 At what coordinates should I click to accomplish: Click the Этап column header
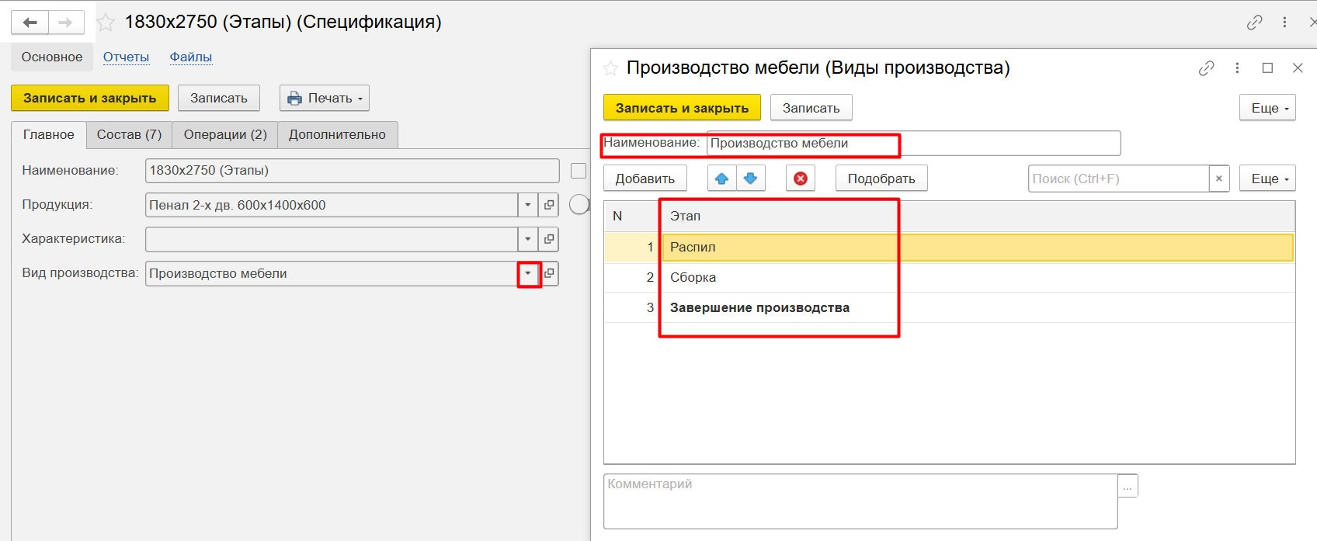tap(978, 216)
